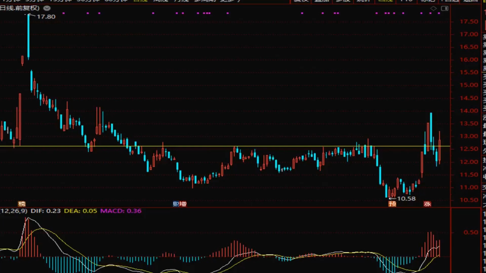Click the 榜 event marker on the chart

(22, 204)
